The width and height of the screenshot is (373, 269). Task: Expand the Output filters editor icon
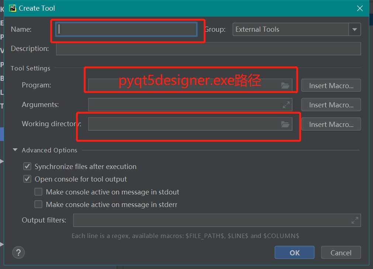355,220
